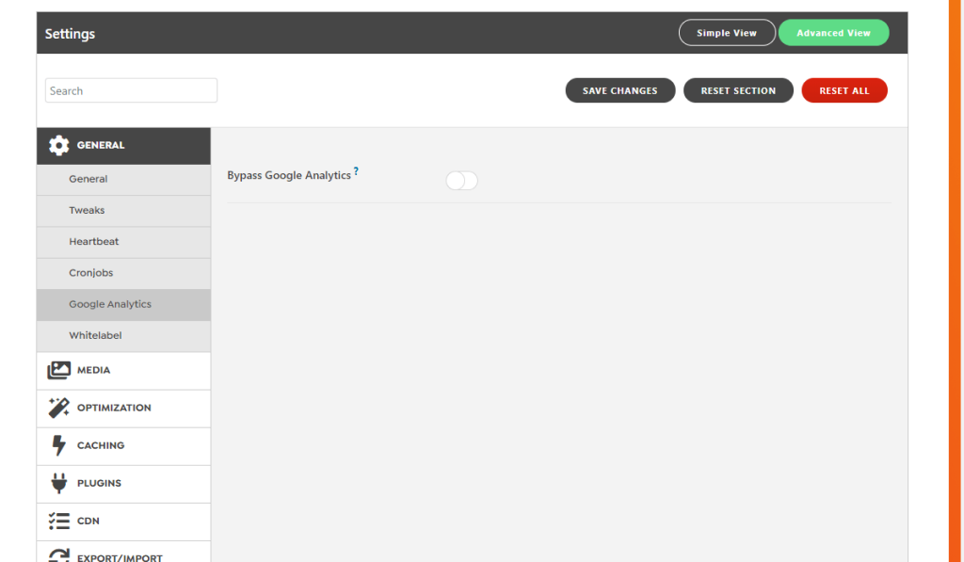This screenshot has height=562, width=964.
Task: Click the General gear icon
Action: coord(59,146)
